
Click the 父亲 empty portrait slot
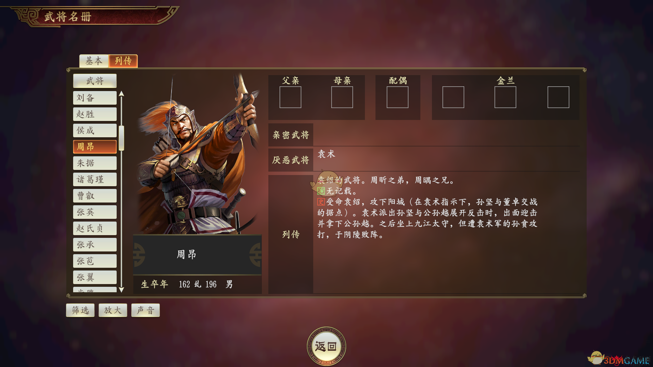click(290, 97)
